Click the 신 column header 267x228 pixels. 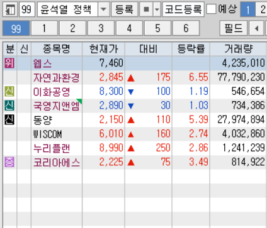pos(24,49)
